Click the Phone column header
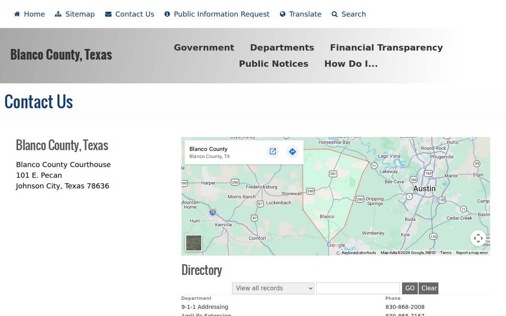The height and width of the screenshot is (316, 506). [393, 298]
